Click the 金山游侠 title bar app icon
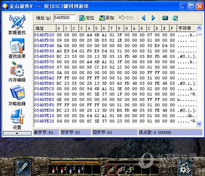 (5, 6)
